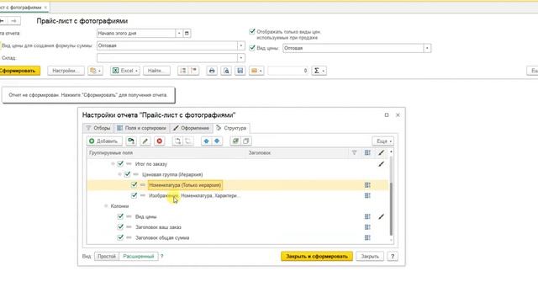Collapse the Итог по заказу tree node

[113, 164]
